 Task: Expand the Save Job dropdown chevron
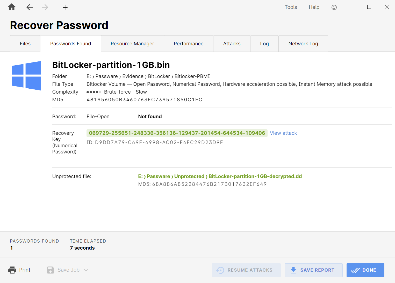pos(86,270)
